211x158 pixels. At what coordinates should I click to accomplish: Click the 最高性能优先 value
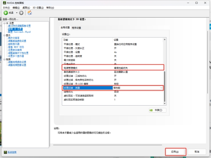pos(121,68)
